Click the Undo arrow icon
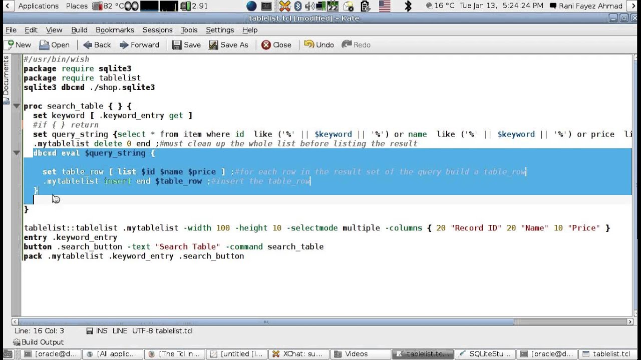Image resolution: width=641 pixels, height=360 pixels. [308, 44]
